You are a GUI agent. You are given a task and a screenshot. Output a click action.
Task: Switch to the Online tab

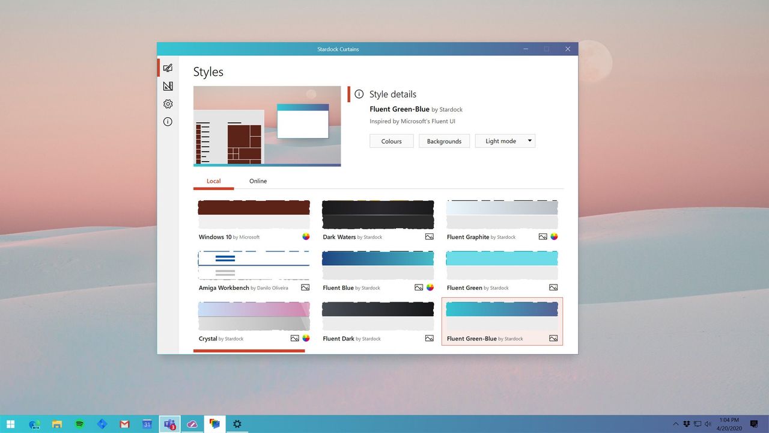[x=258, y=181]
